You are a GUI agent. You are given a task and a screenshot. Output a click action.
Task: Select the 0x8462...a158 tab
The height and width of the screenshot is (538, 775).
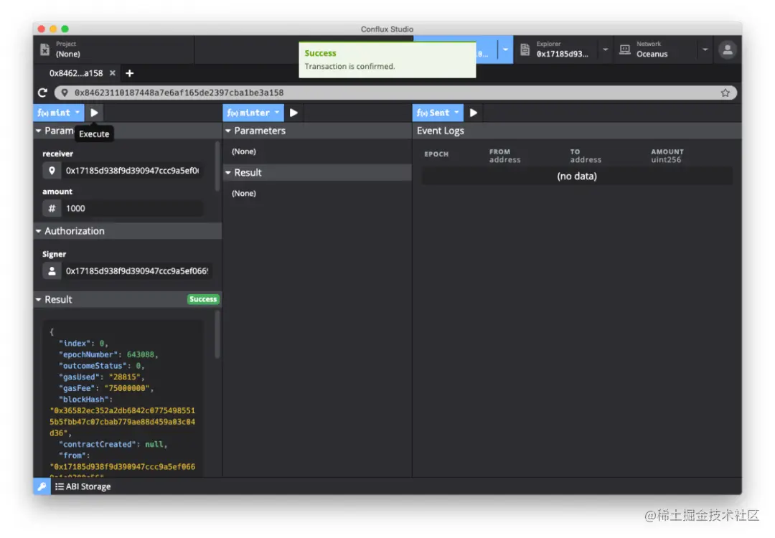tap(75, 73)
